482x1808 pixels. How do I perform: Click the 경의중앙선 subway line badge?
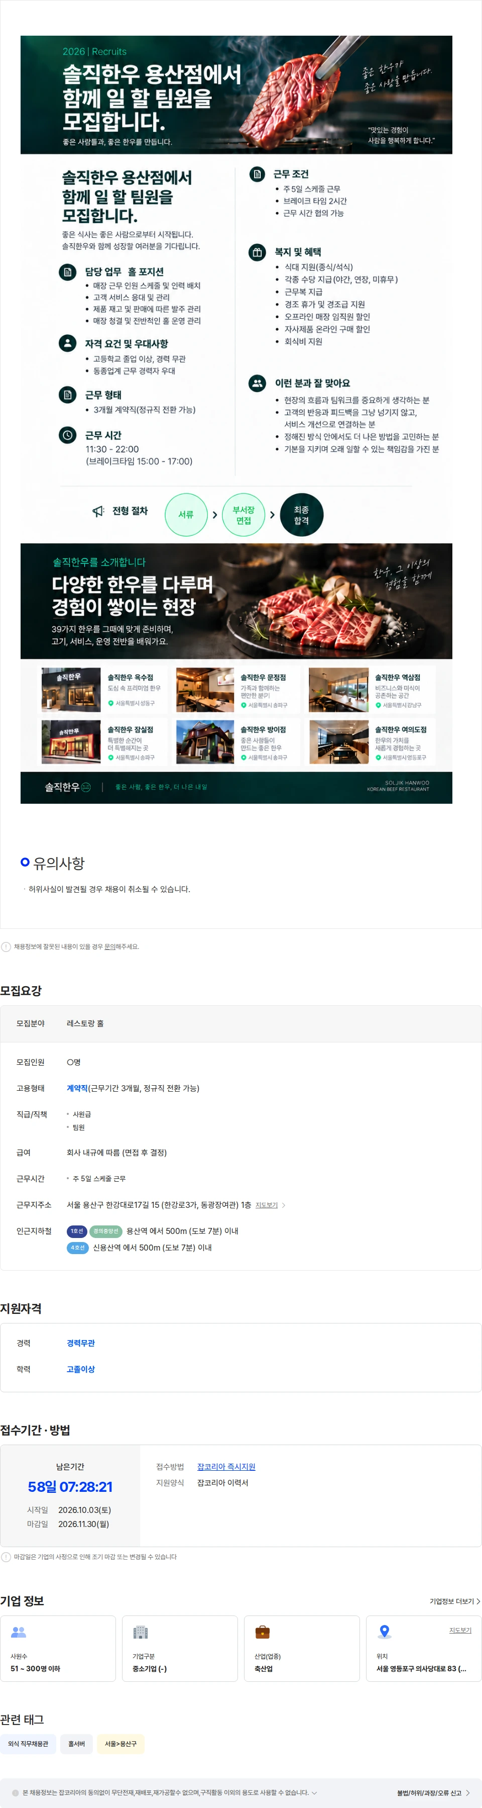point(106,1231)
